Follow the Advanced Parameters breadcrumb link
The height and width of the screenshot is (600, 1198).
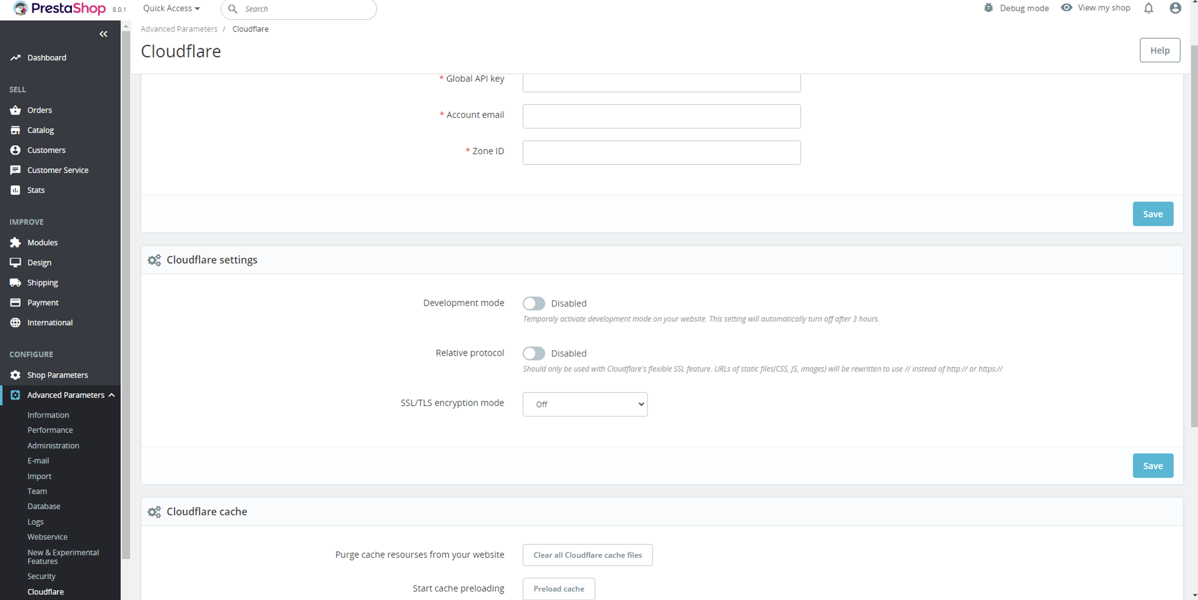click(x=179, y=29)
